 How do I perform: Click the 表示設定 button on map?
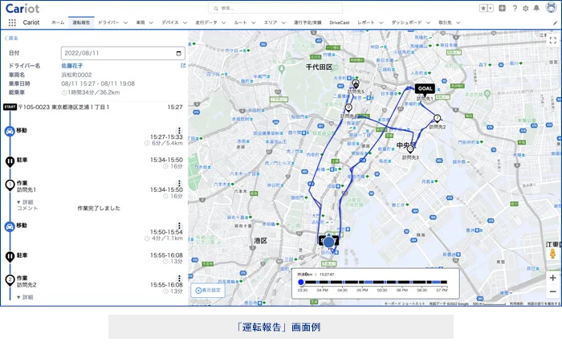tap(208, 291)
